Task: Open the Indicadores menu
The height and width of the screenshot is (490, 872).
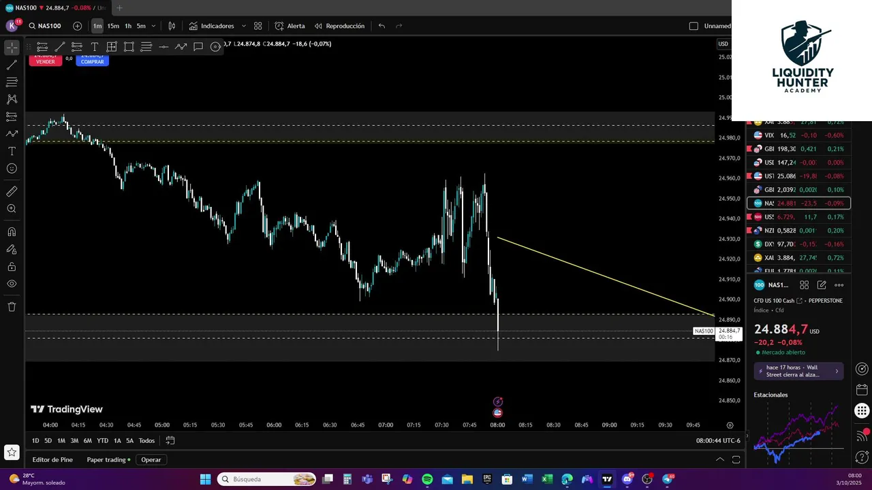Action: coord(211,26)
